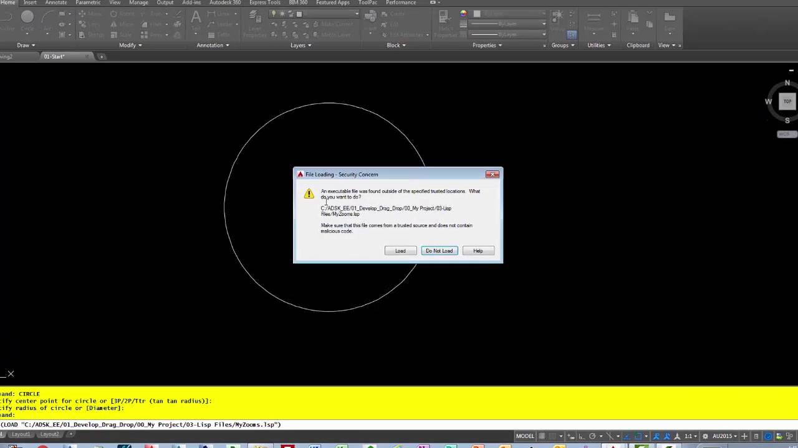798x448 pixels.
Task: Toggle hardware acceleration blue circle icon
Action: 768,436
